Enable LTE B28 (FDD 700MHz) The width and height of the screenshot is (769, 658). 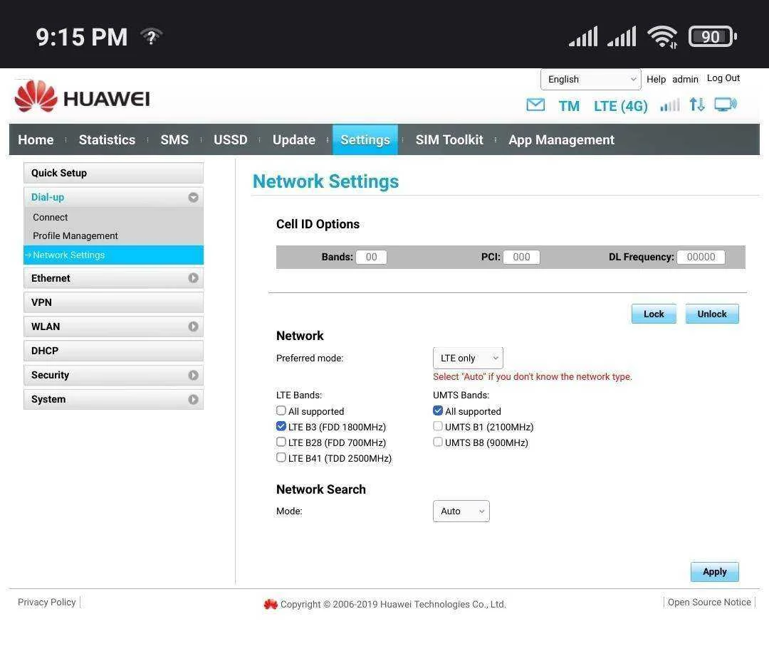(x=281, y=442)
